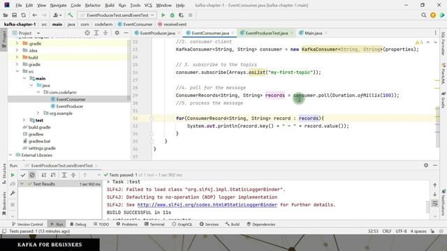Switch to EventProducerTest.java tab
This screenshot has width=447, height=251.
coord(267,33)
